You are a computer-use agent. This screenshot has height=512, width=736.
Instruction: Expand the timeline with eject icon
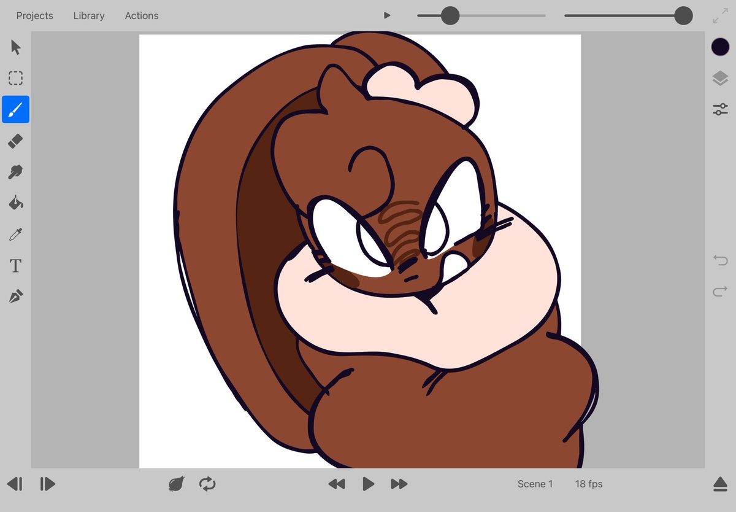pos(720,484)
